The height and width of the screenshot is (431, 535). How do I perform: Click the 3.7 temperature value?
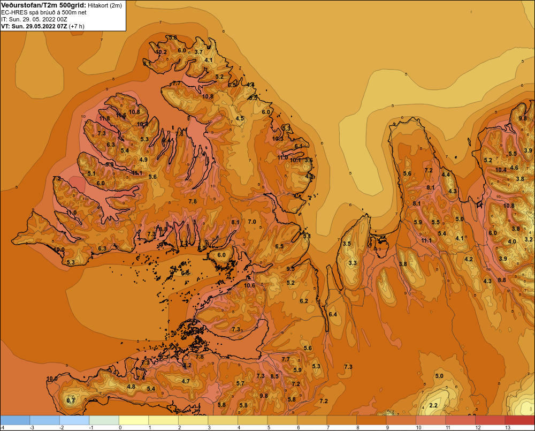point(198,52)
